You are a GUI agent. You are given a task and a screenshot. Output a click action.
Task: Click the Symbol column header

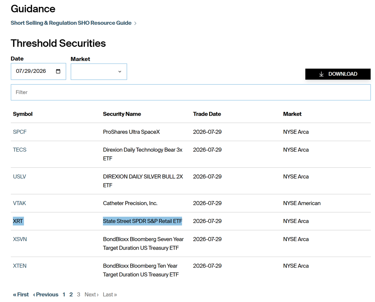(23, 114)
